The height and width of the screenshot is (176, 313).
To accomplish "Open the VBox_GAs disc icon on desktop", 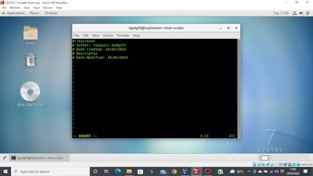I will [30, 94].
